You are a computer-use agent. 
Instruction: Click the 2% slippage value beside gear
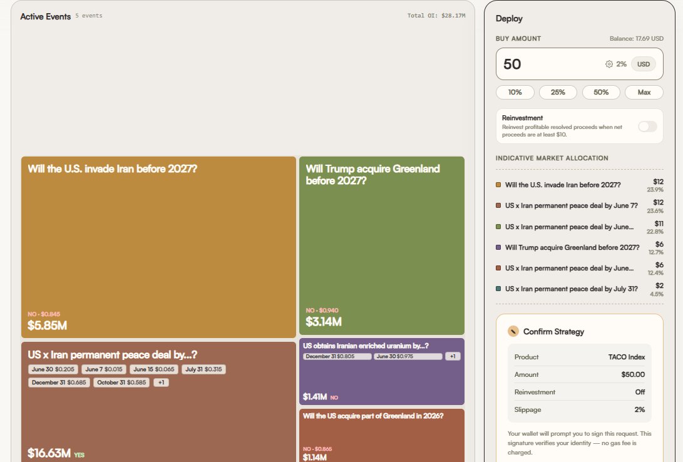click(x=621, y=64)
